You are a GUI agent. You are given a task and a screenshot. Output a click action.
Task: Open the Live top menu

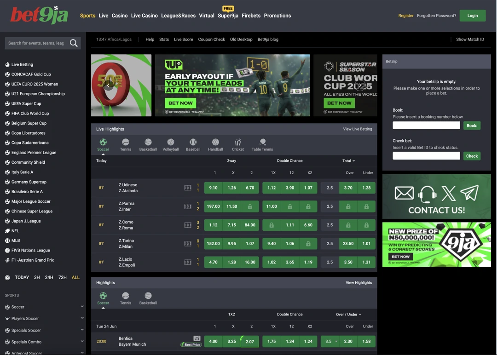click(104, 16)
